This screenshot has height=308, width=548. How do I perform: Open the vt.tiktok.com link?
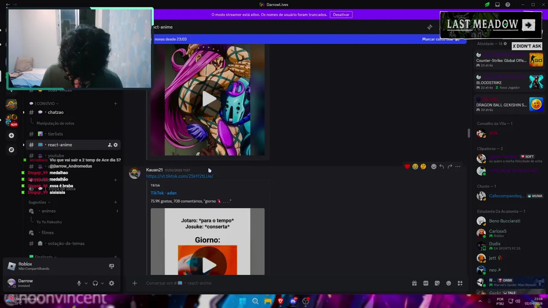(x=179, y=176)
